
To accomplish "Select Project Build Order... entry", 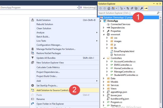I will tap(64, 76).
